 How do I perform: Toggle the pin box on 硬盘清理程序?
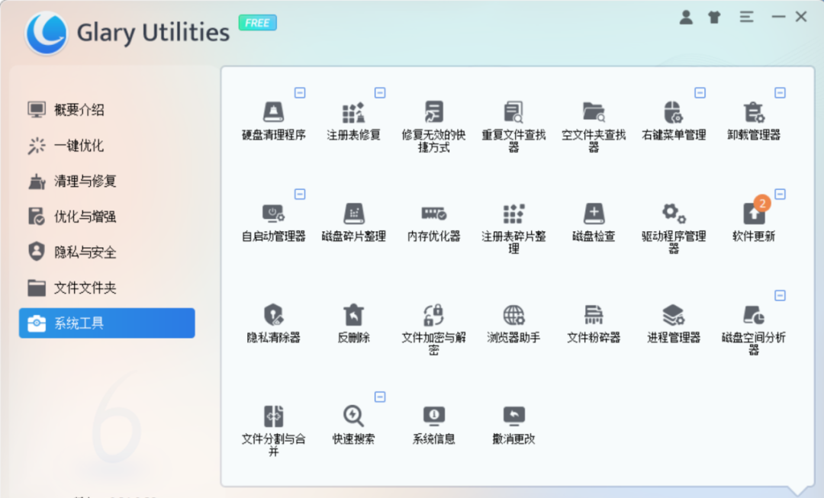point(300,93)
